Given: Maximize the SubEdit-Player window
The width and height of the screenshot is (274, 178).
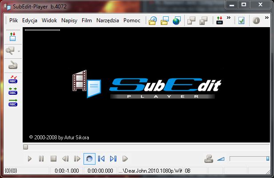Looking at the screenshot, I should 244,5.
